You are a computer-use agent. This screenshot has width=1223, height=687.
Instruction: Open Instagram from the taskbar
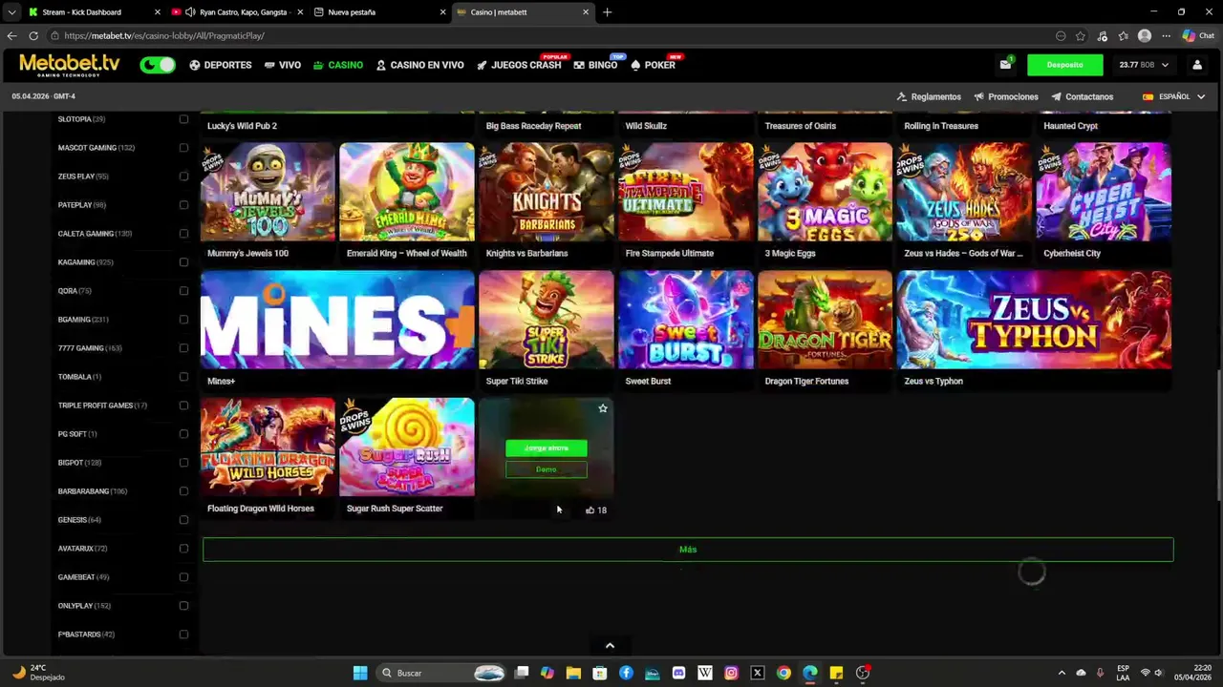click(731, 673)
